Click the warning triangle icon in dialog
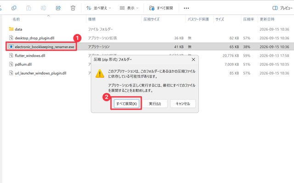Viewport: 294px width, 183px height. click(x=100, y=74)
